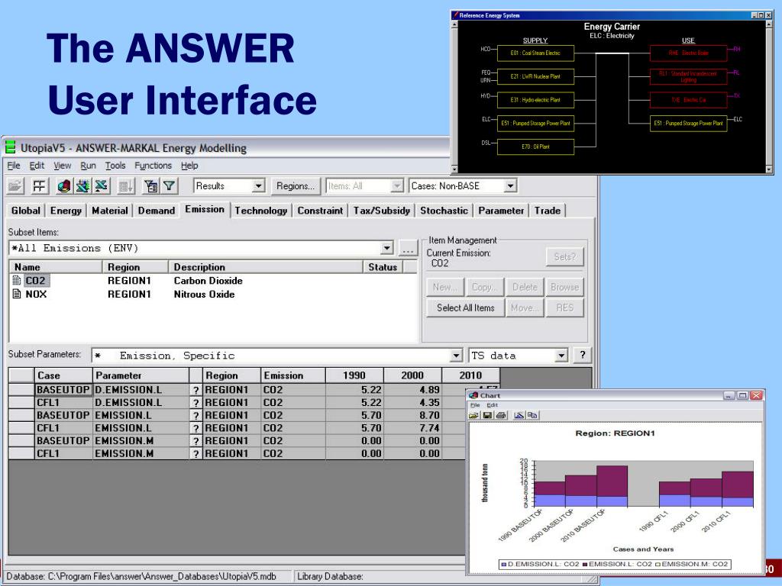Expand the Emission, Specific parameters dropdown
This screenshot has height=586, width=782.
[456, 356]
